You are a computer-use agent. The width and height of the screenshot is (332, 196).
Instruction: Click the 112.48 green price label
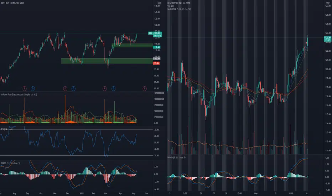click(x=157, y=47)
